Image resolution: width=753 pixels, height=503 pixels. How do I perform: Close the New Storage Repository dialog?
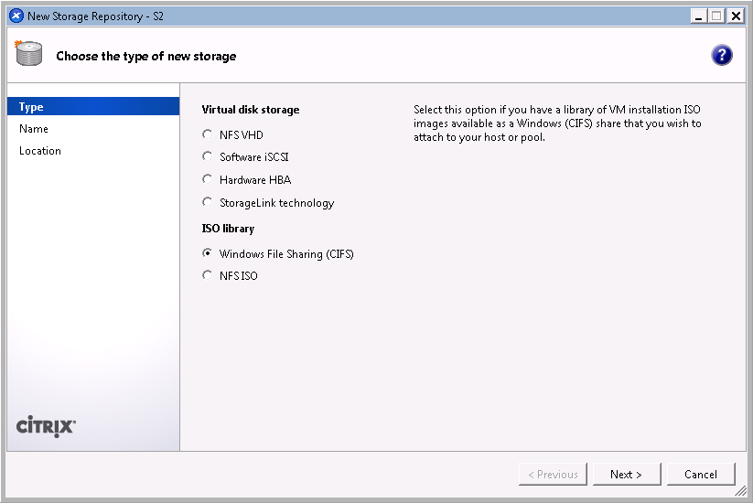point(736,16)
